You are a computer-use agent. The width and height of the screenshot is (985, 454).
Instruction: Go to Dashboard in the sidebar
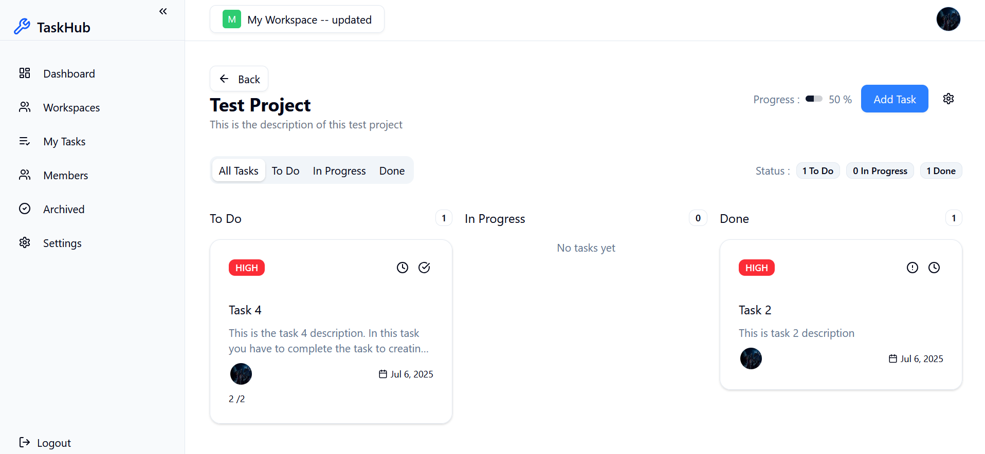pyautogui.click(x=69, y=73)
